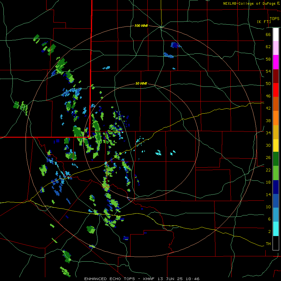Pick the magenta legend color block
This screenshot has height=281, width=281.
coord(276,62)
